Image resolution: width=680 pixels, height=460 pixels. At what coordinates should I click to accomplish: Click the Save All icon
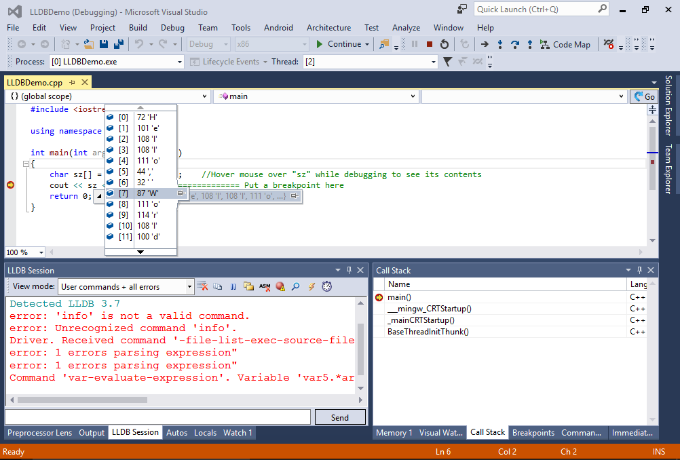[118, 44]
